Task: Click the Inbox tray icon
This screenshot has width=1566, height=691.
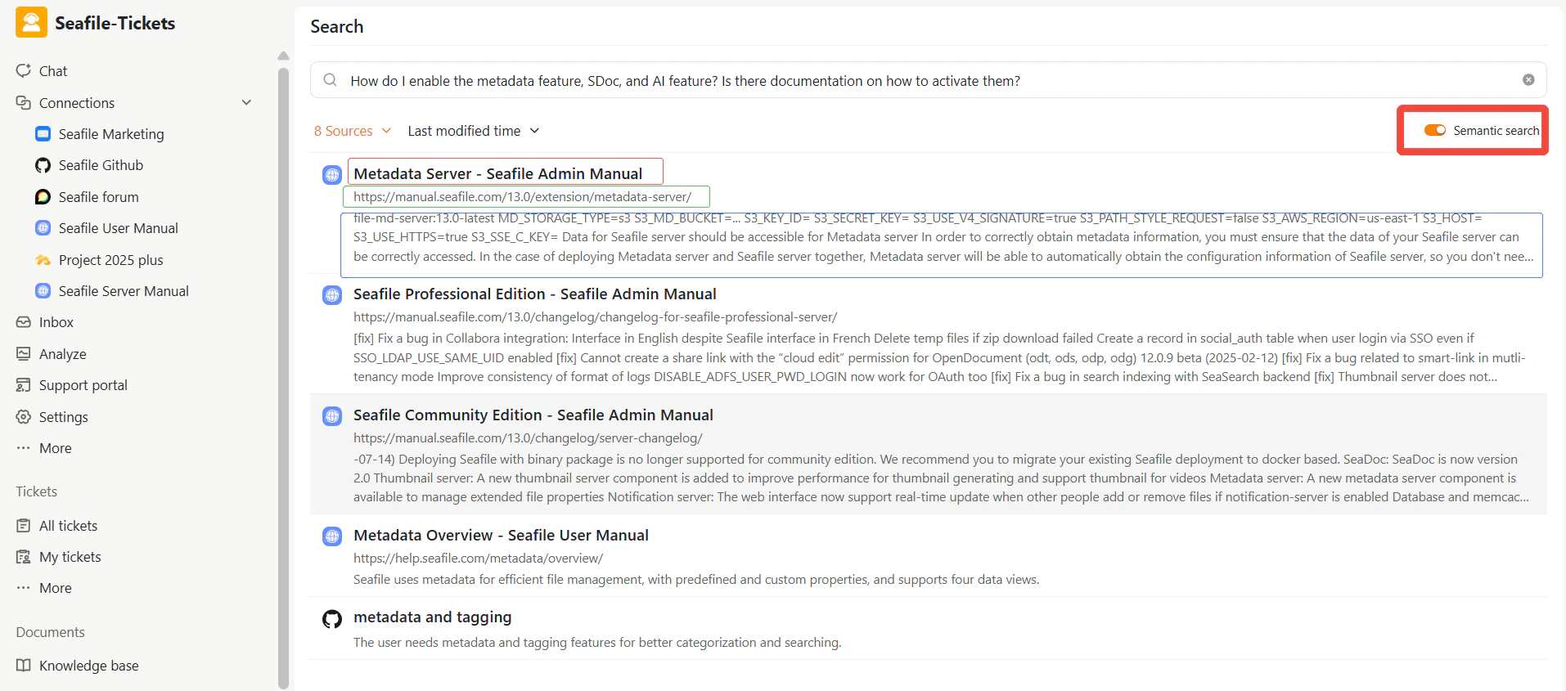Action: click(24, 322)
